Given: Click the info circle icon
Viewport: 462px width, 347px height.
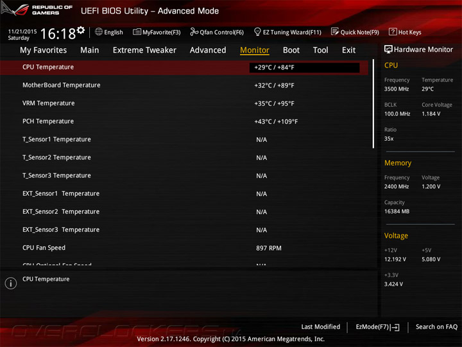Looking at the screenshot, I should click(11, 283).
